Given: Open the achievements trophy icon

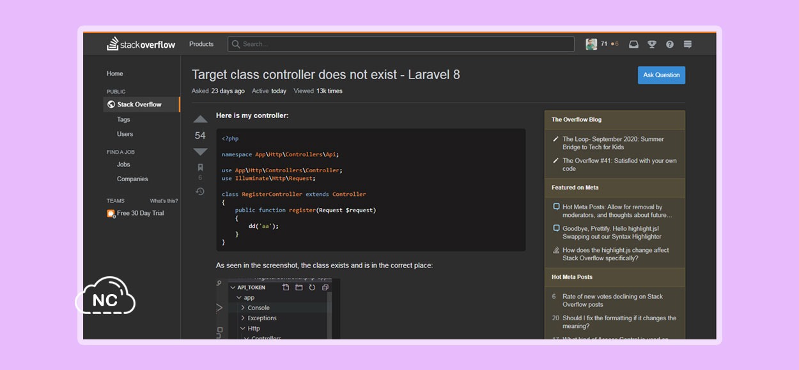Looking at the screenshot, I should pyautogui.click(x=652, y=44).
